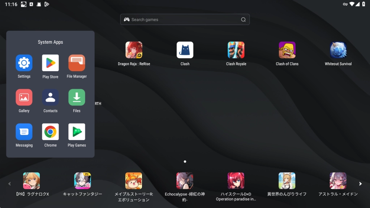
Task: Open the Echocalypse recommended game thumbnail
Action: [x=185, y=181]
